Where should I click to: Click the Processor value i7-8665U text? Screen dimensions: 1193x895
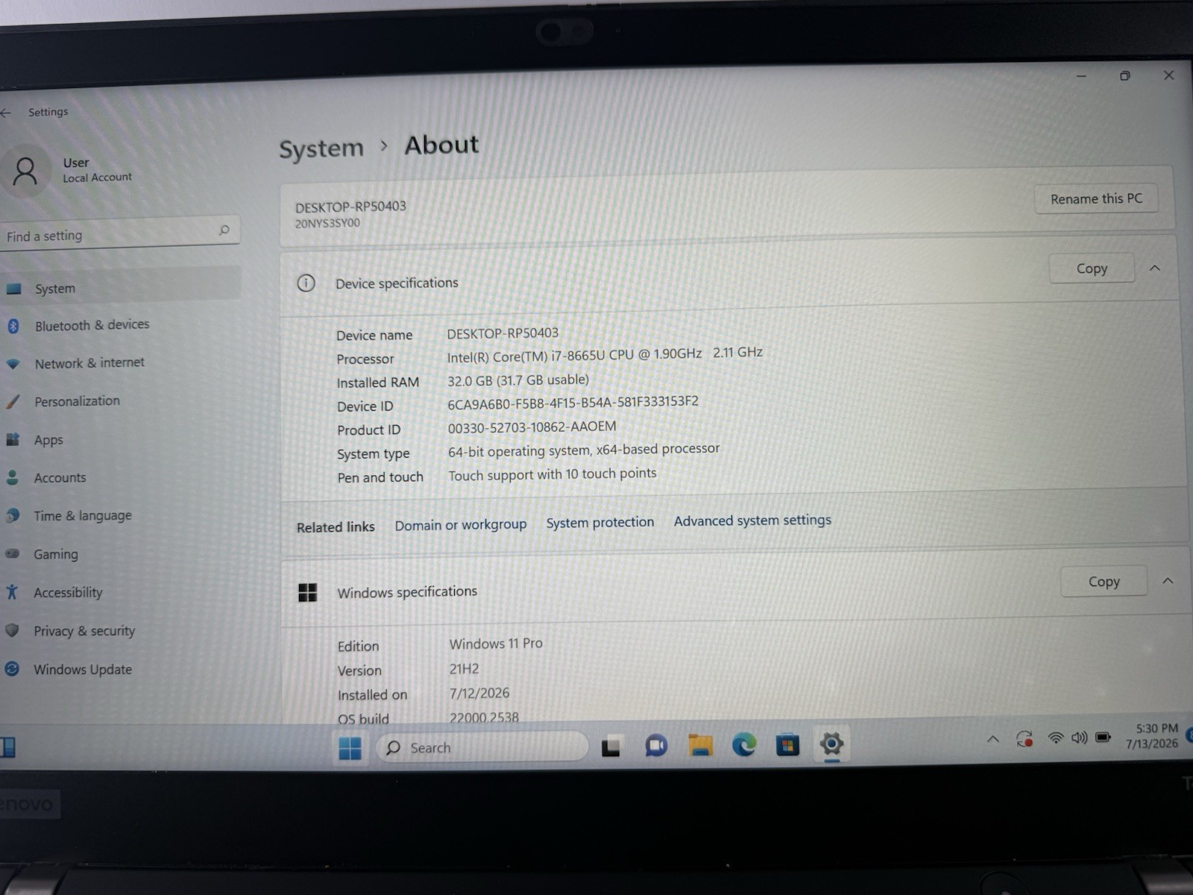pos(605,354)
